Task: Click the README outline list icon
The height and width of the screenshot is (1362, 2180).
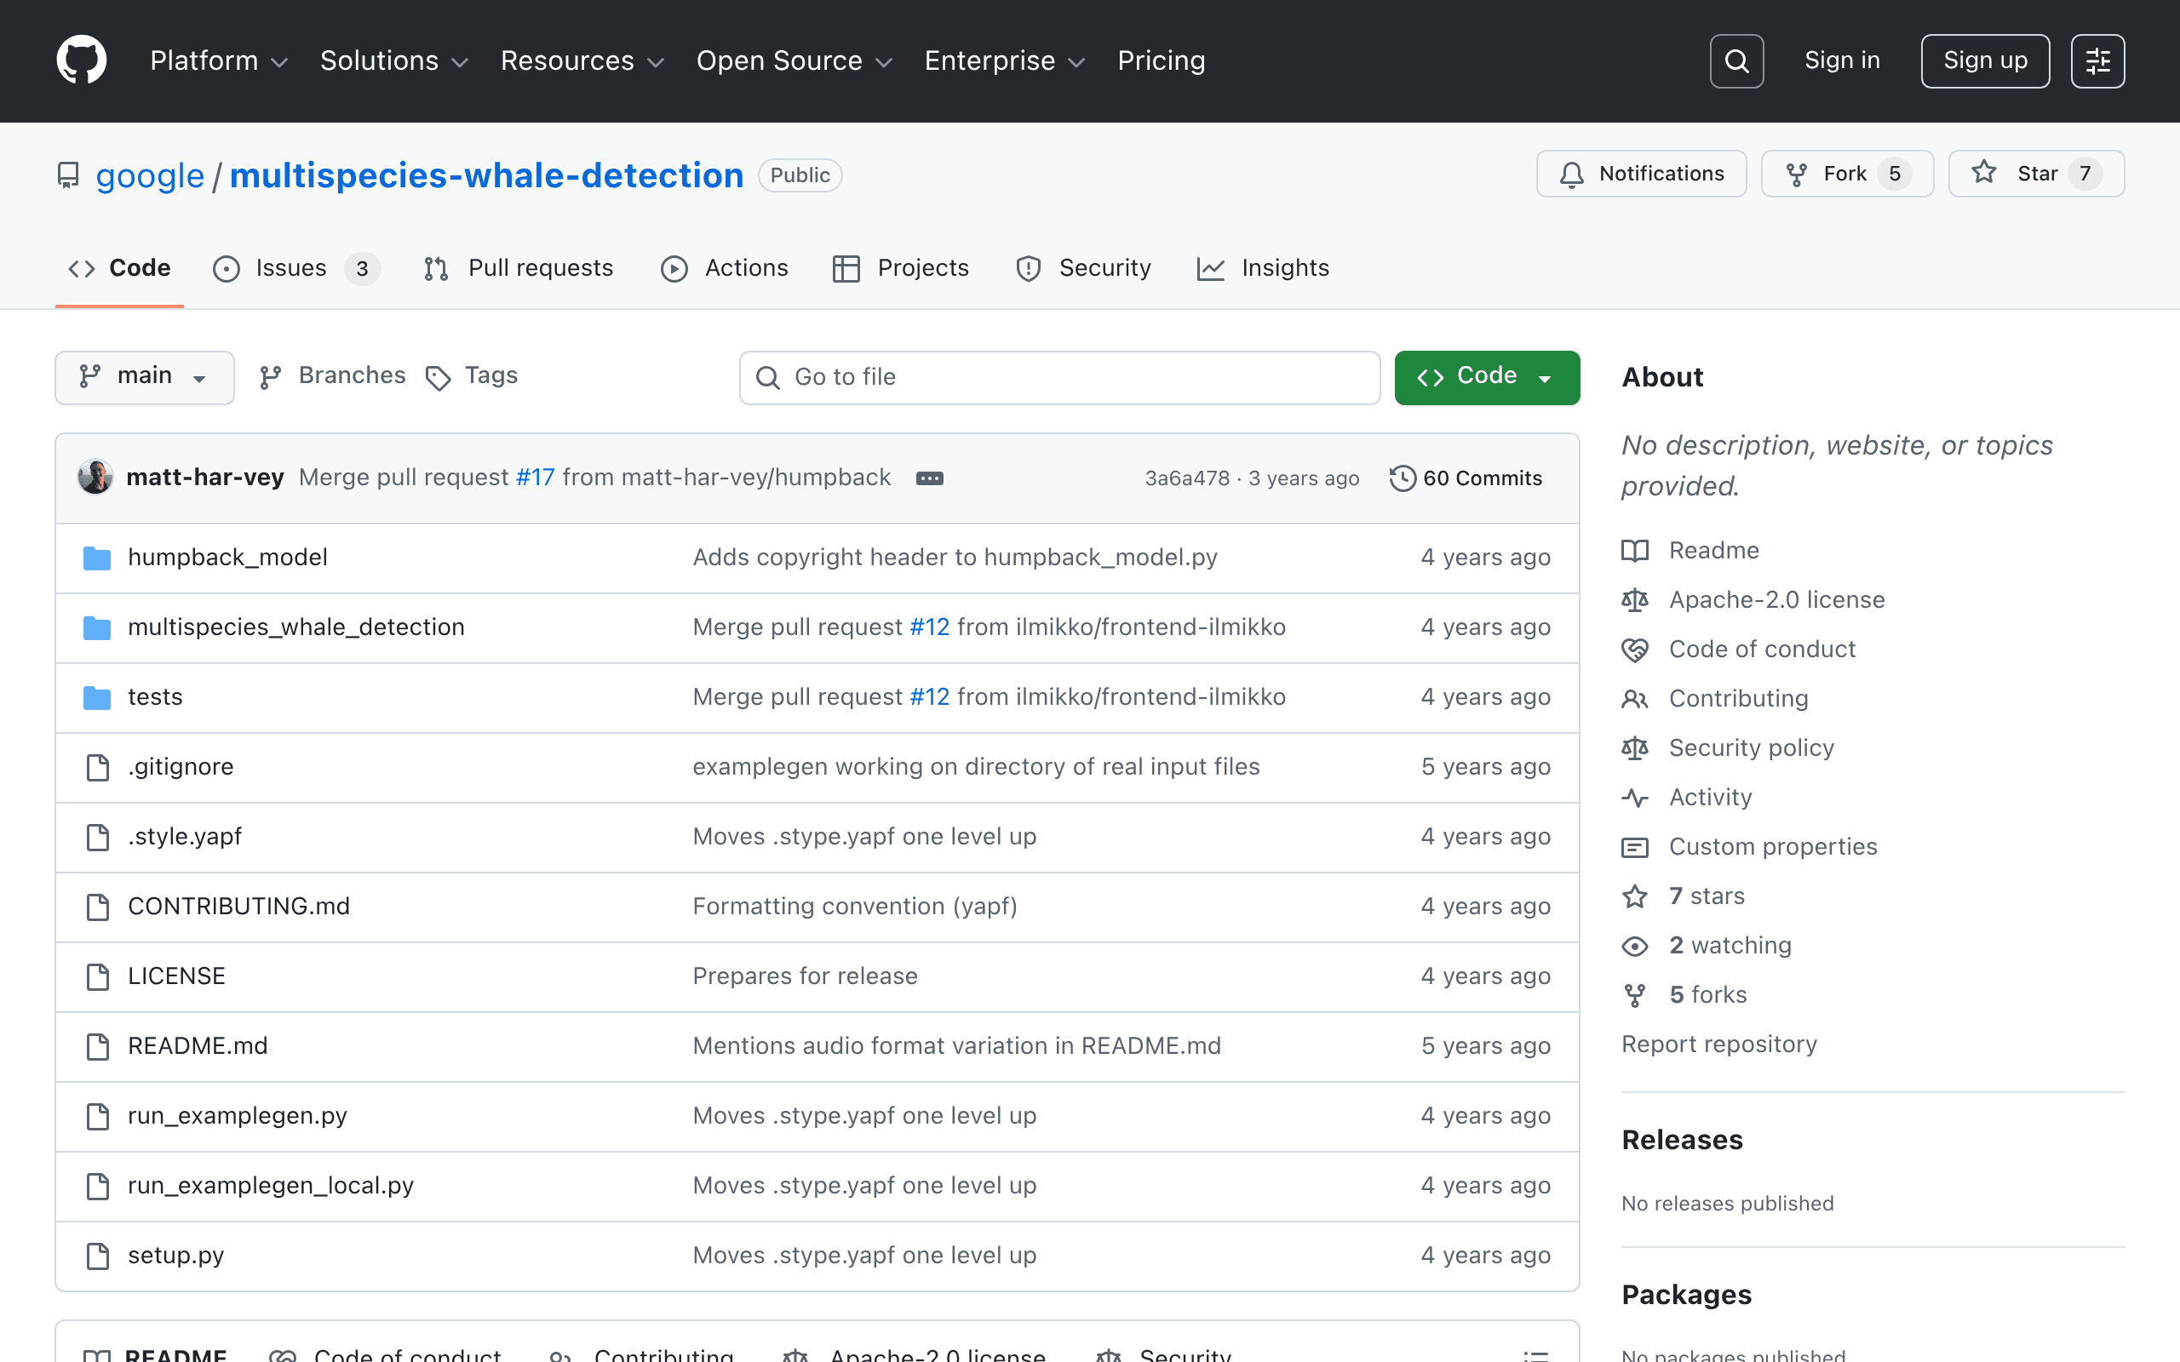Action: click(1536, 1355)
